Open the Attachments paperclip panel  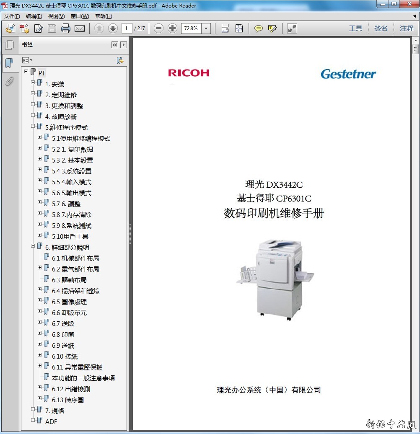tap(9, 81)
